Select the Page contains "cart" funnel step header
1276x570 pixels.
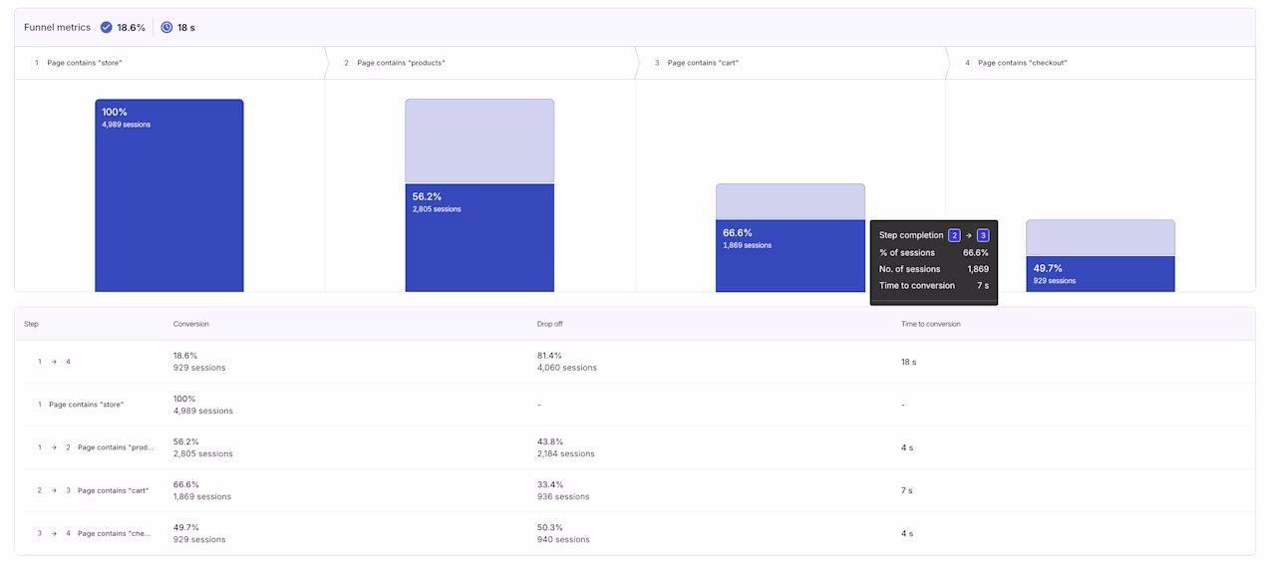pos(791,63)
